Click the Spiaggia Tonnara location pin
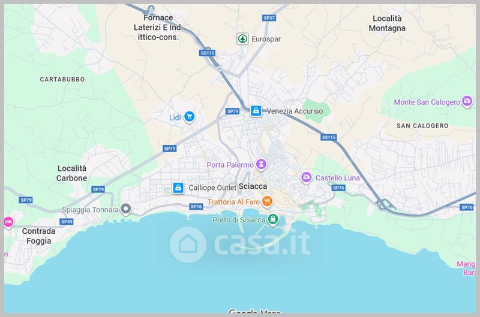 coord(125,209)
